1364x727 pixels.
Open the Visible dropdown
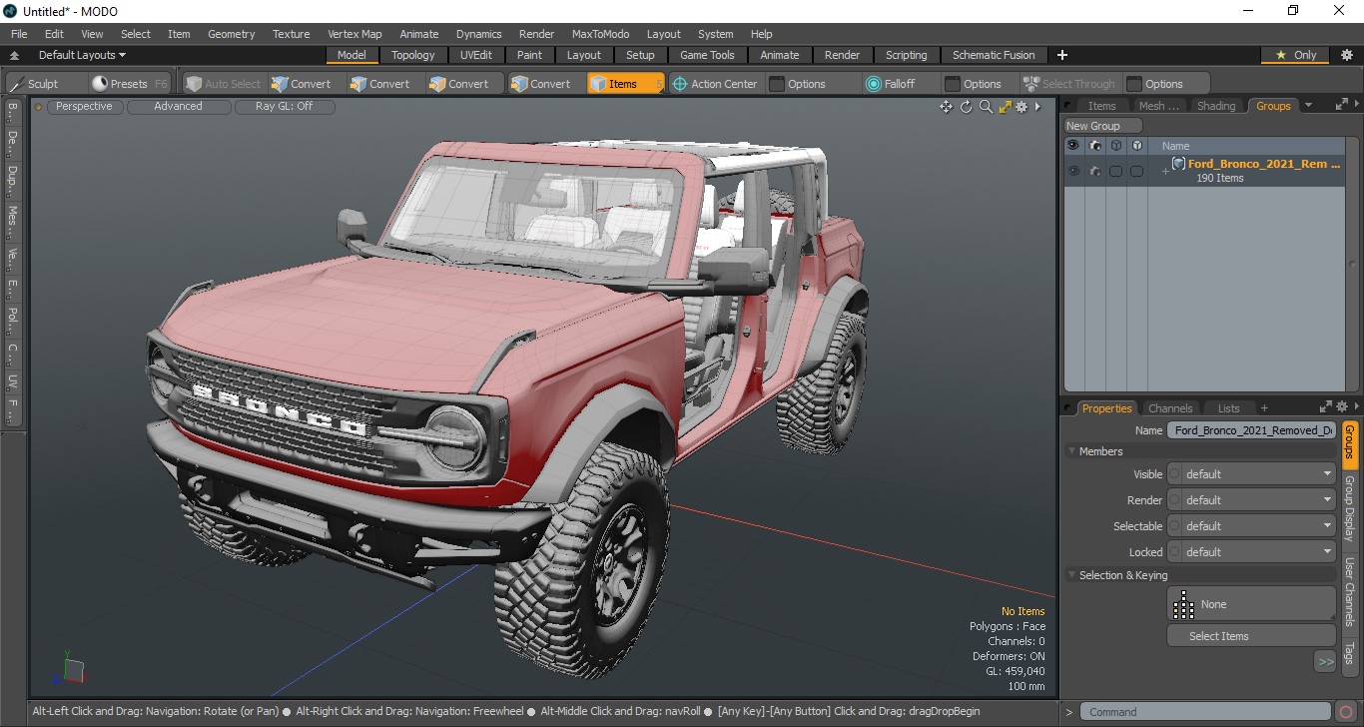point(1251,474)
